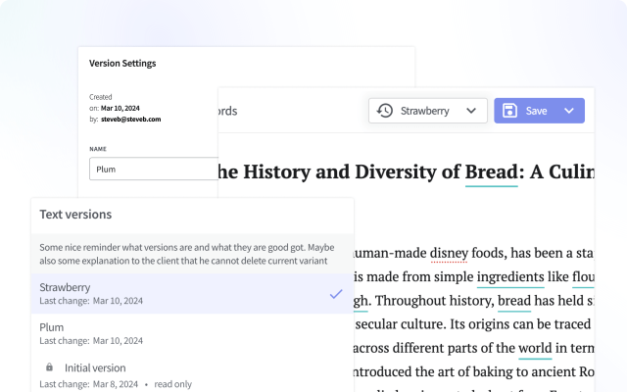
Task: Click the dotted-underlined word disney
Action: [x=449, y=252]
